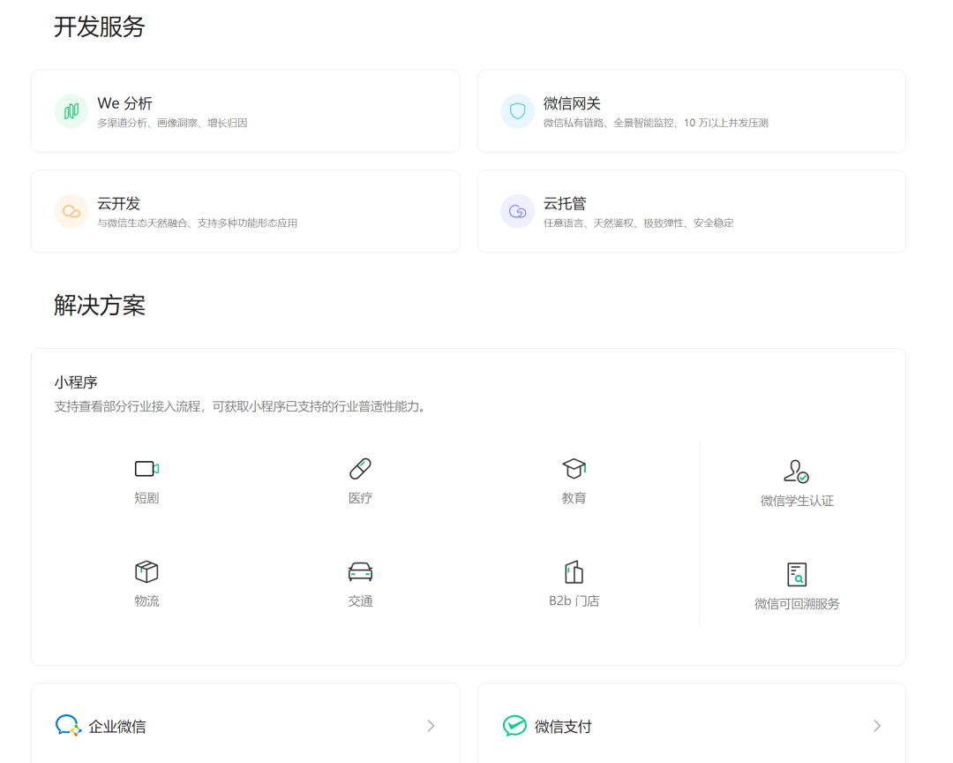Click the 微信网关 shield icon

[517, 111]
